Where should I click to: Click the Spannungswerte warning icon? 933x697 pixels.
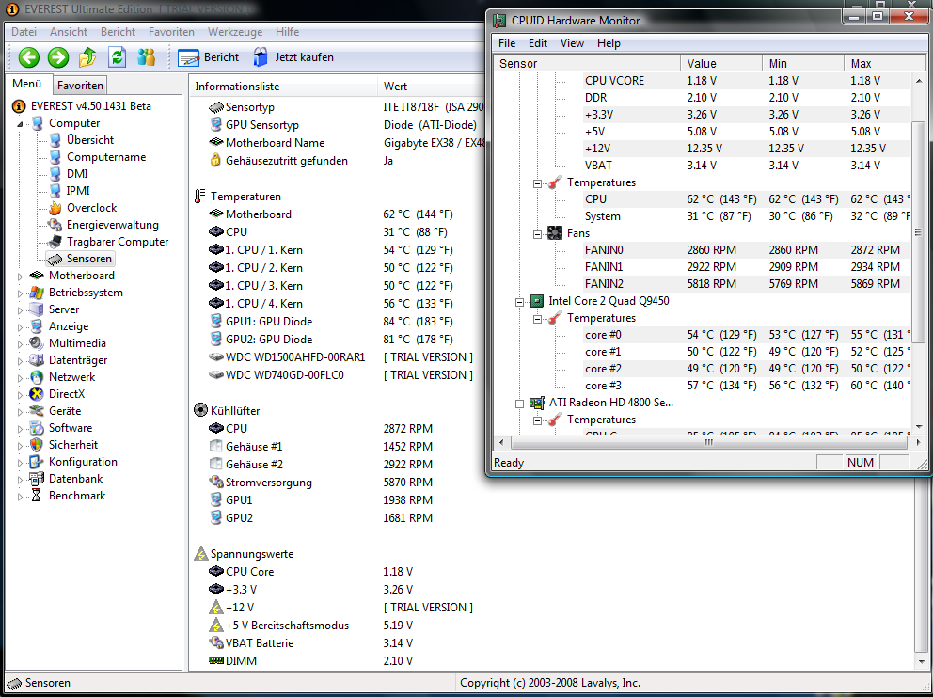(200, 553)
